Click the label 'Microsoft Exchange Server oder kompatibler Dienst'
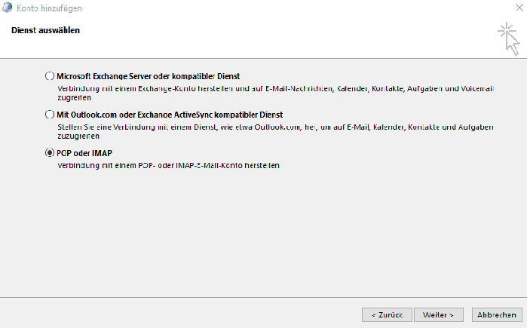The width and height of the screenshot is (527, 328). point(148,76)
